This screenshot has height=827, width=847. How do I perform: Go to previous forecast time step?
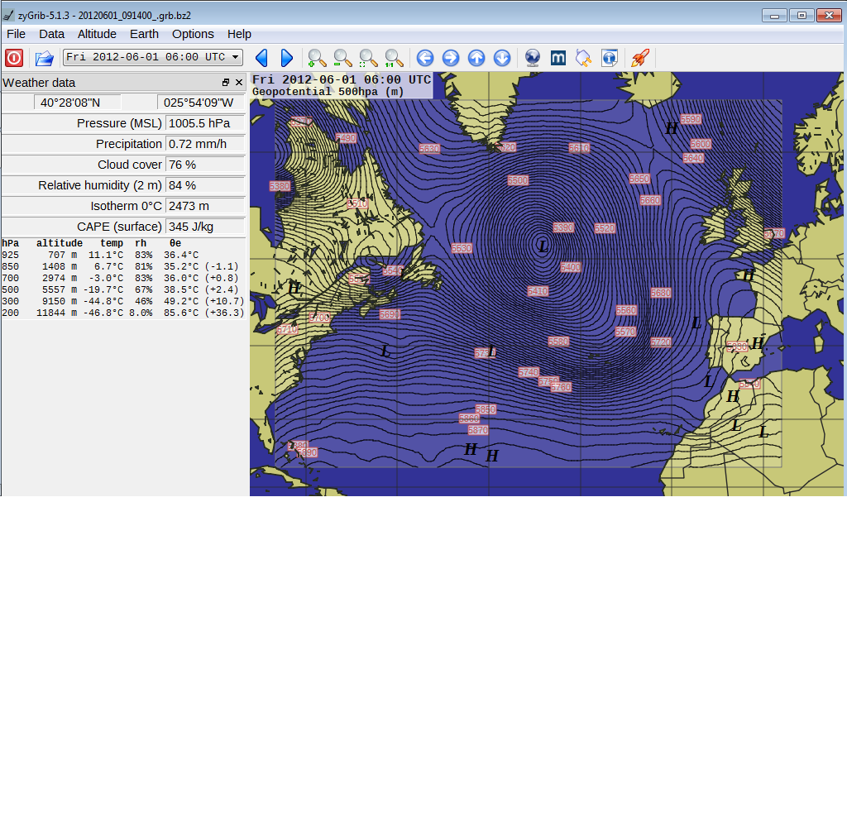(261, 58)
